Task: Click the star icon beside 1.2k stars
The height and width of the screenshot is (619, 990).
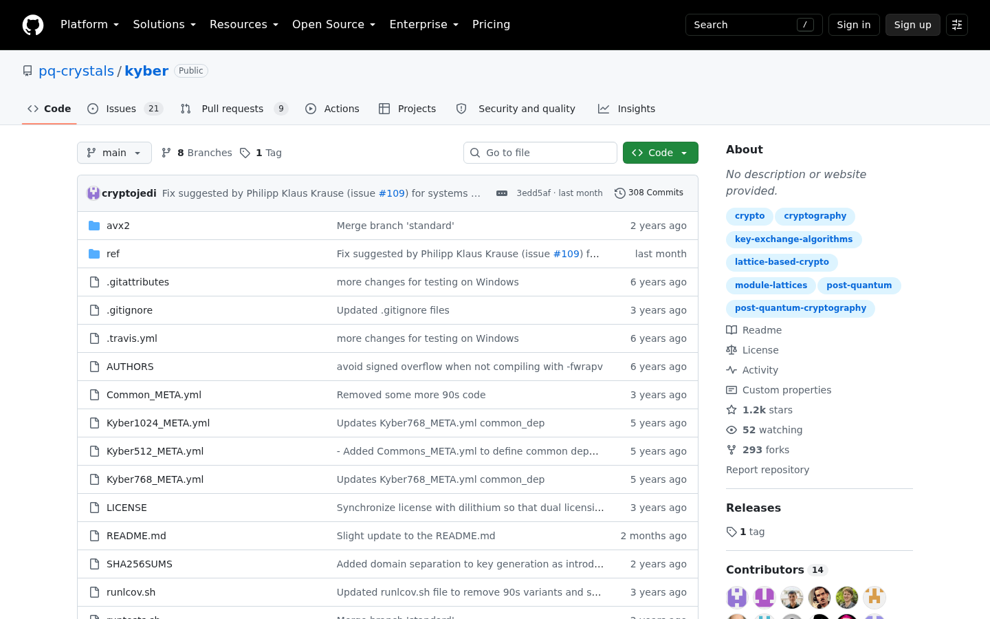Action: [x=731, y=410]
